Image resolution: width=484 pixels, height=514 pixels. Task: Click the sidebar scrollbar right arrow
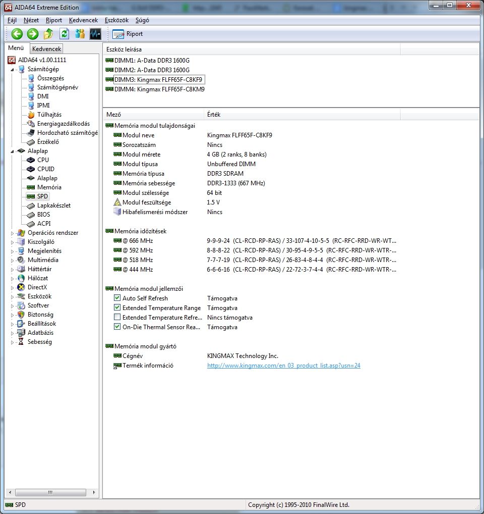94,492
